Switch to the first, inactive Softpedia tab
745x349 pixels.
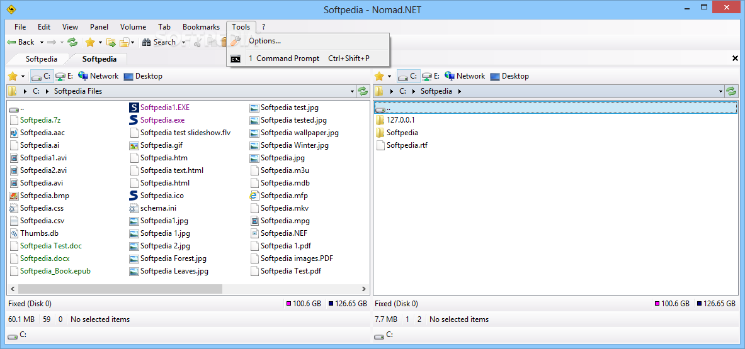pyautogui.click(x=42, y=59)
